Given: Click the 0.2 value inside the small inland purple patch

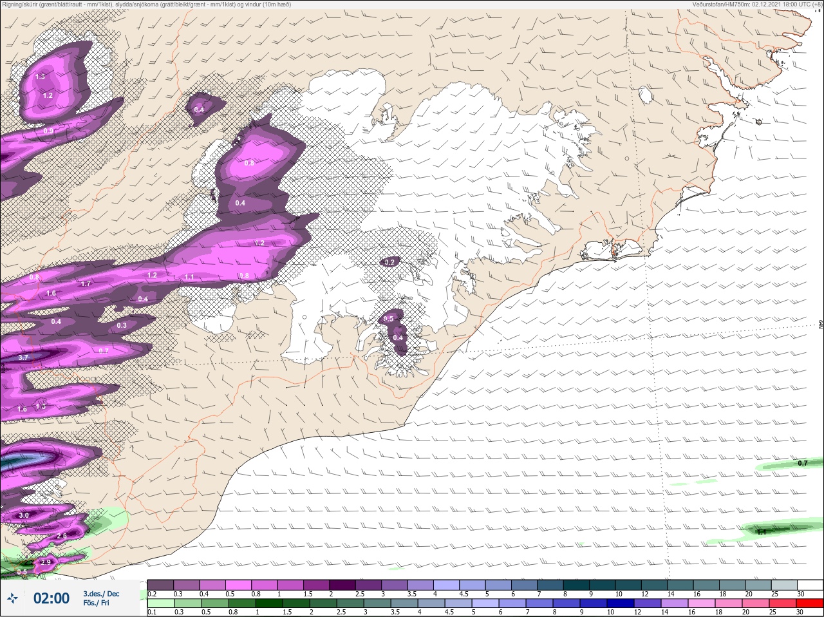Looking at the screenshot, I should tap(389, 262).
